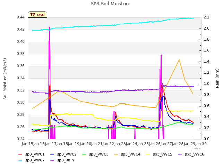Click the Jan 30 tick label
The width and height of the screenshot is (222, 167).
coord(201,144)
